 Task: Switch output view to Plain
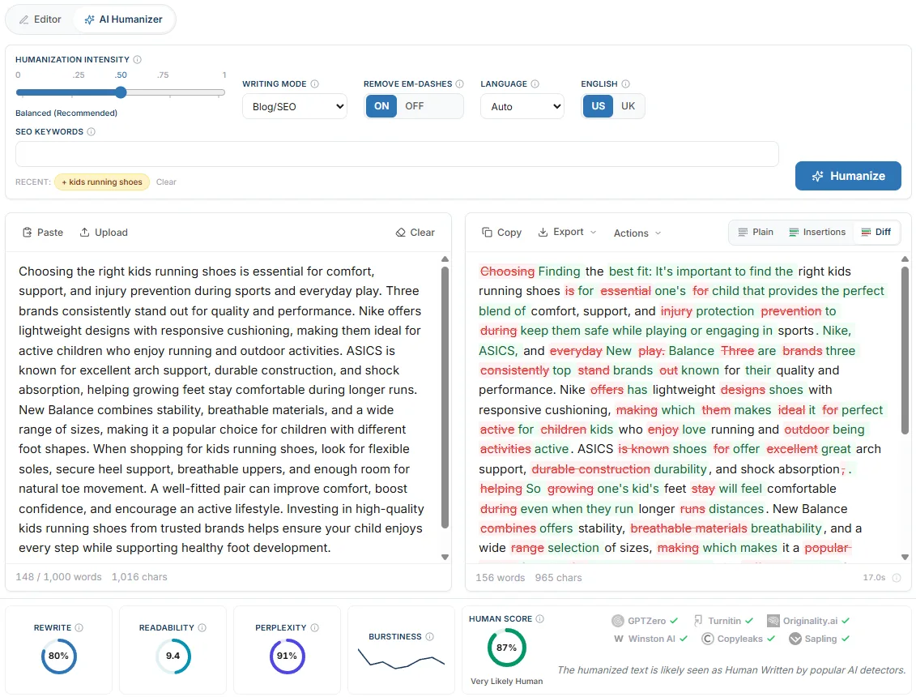pos(756,232)
